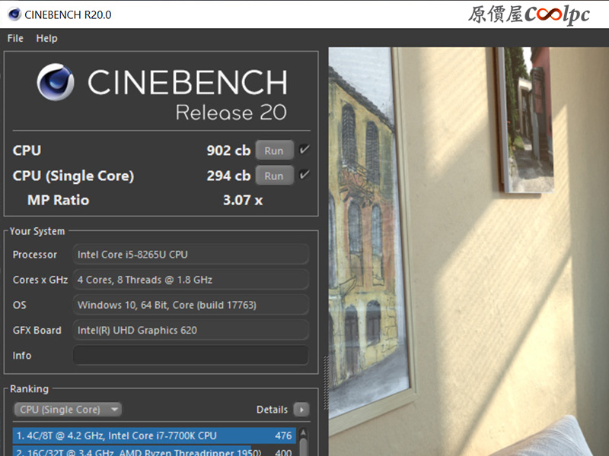Image resolution: width=609 pixels, height=456 pixels.
Task: Click the Info text field
Action: [x=191, y=355]
